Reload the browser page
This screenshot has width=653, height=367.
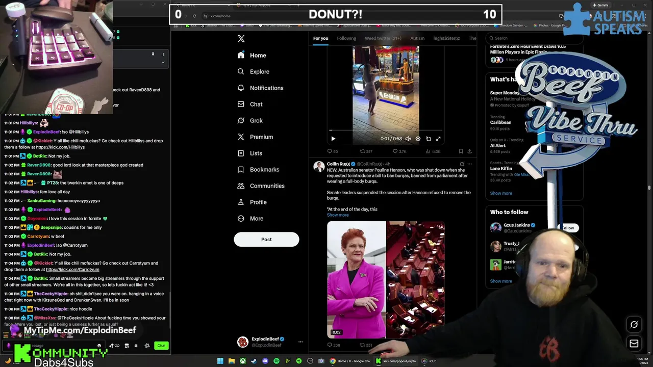194,16
